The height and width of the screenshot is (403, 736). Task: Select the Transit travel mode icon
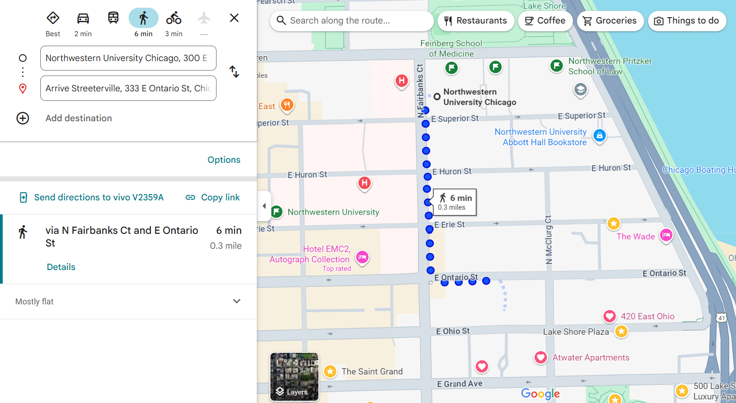pyautogui.click(x=113, y=18)
